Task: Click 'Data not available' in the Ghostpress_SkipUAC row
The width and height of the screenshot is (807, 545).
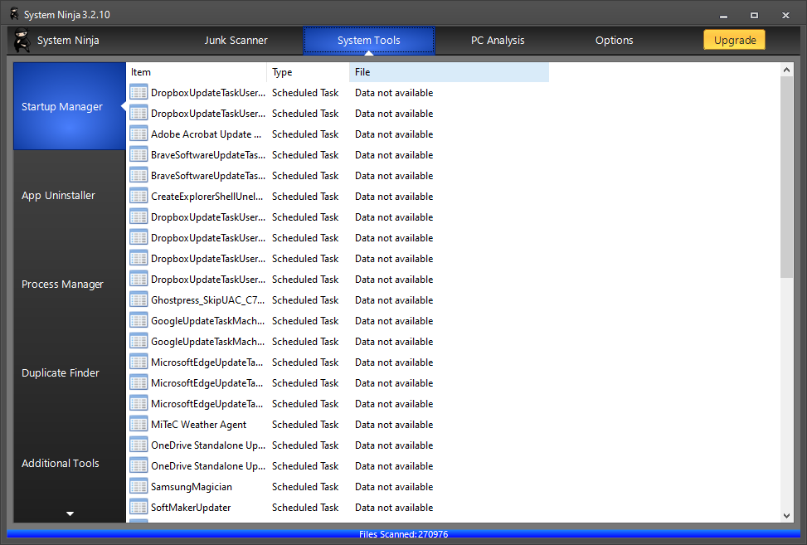Action: coord(394,300)
